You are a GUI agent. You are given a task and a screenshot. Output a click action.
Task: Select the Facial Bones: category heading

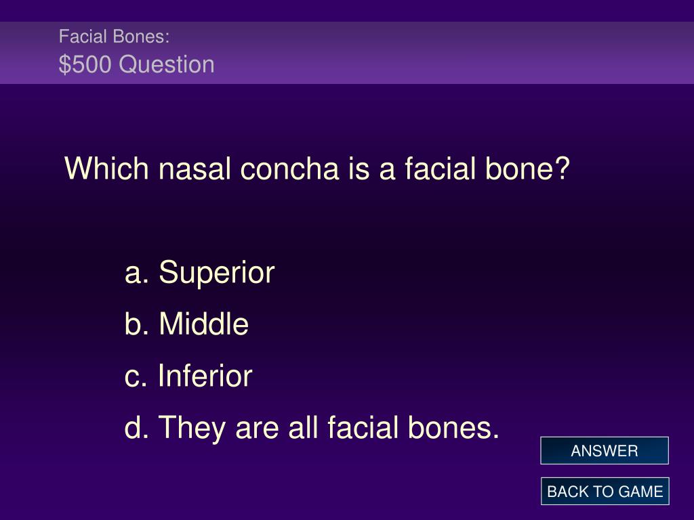click(x=114, y=37)
